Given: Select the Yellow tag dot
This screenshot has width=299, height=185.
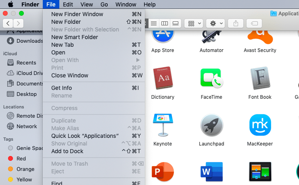Looking at the screenshot, I should pos(10,179).
